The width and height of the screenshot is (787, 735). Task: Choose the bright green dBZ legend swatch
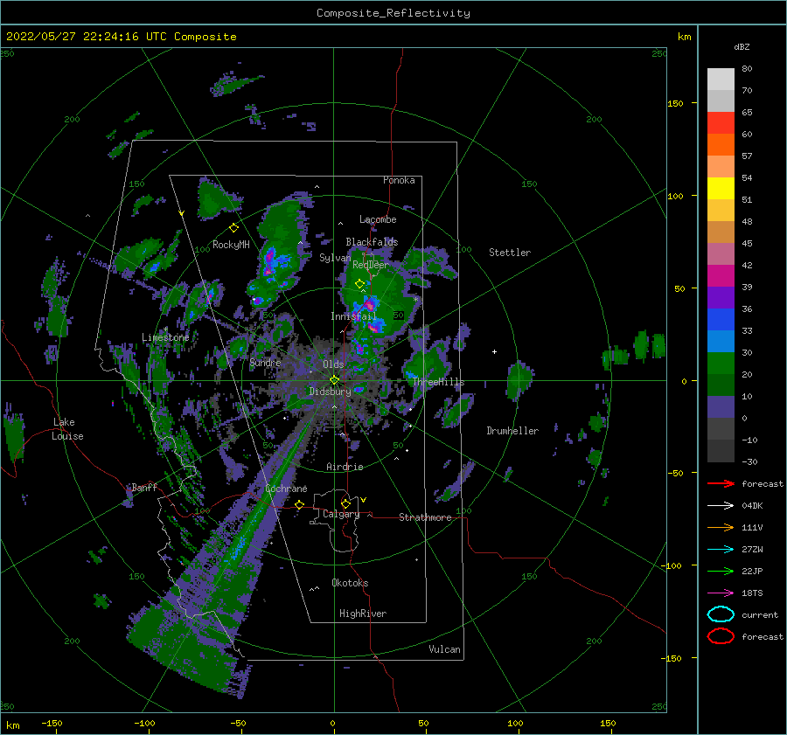[721, 364]
